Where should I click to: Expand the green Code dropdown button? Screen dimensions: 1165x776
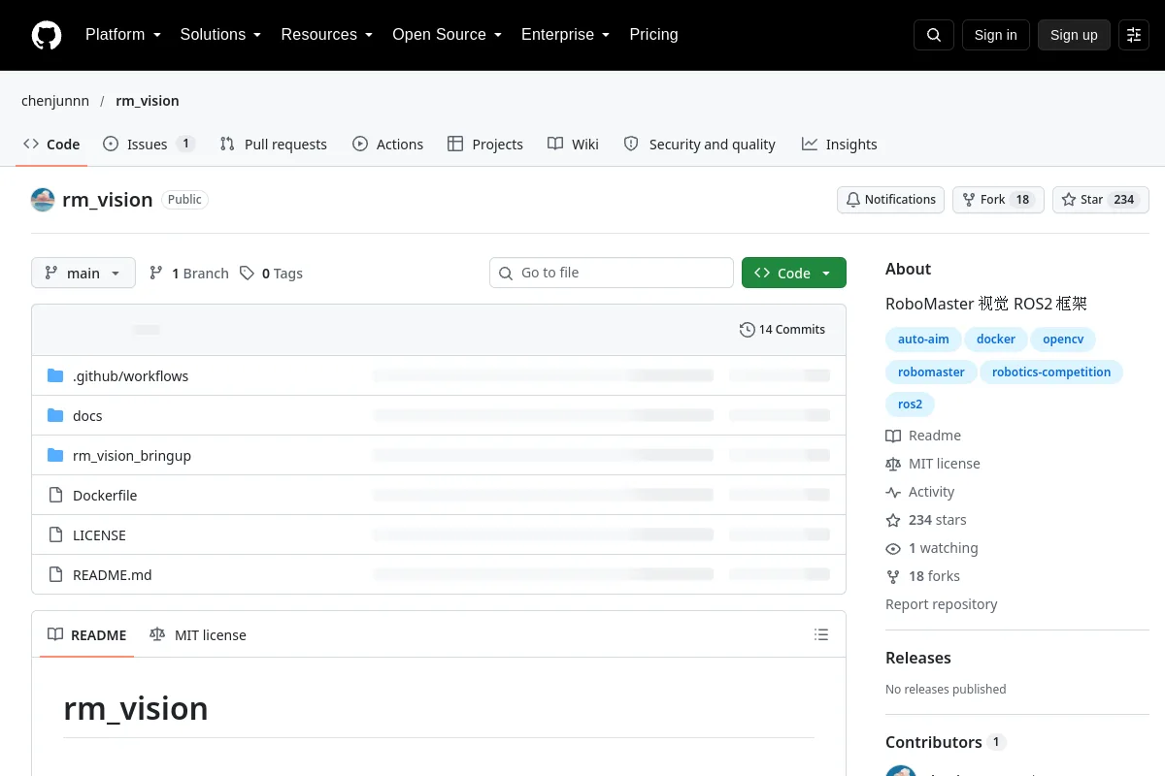[794, 273]
